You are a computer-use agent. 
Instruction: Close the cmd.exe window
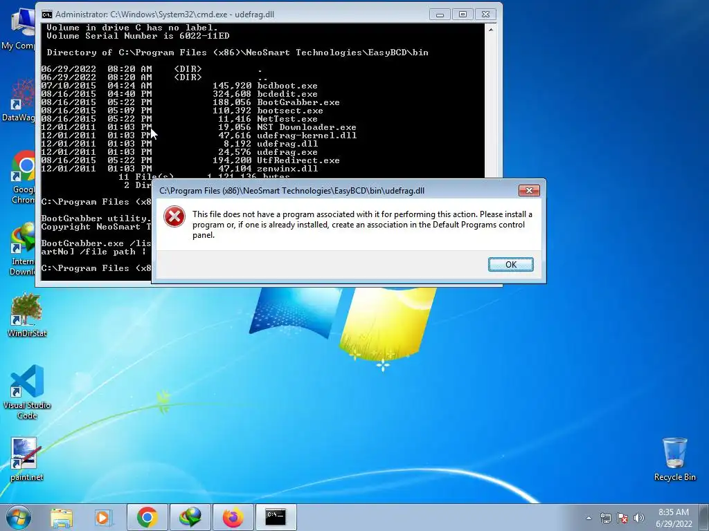click(x=485, y=15)
